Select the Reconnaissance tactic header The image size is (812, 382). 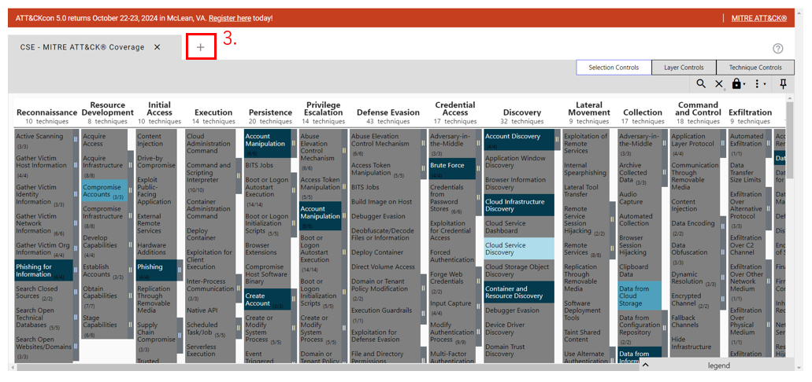point(46,112)
